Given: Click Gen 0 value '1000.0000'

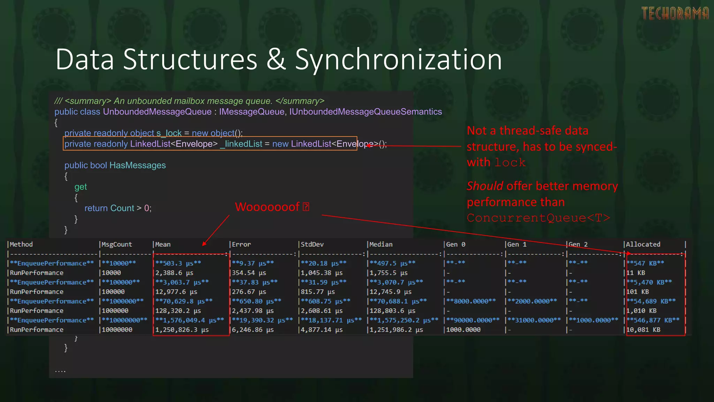Looking at the screenshot, I should (463, 329).
